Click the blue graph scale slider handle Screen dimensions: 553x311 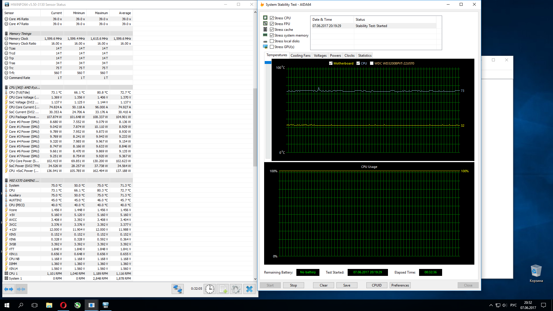tap(268, 62)
